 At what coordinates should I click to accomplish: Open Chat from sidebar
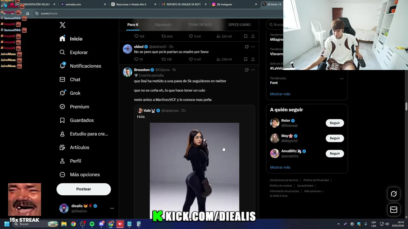(70, 80)
